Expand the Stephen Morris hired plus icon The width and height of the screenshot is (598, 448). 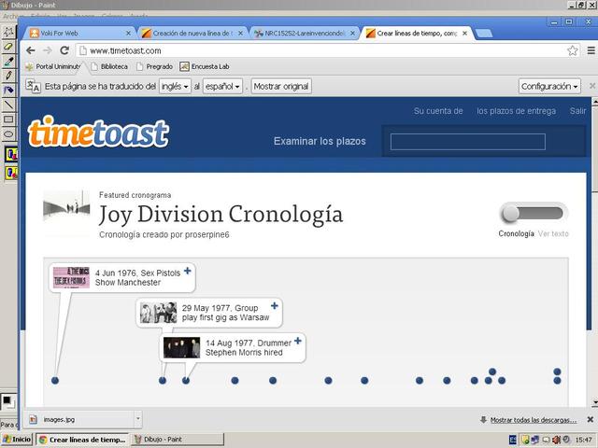[x=298, y=341]
